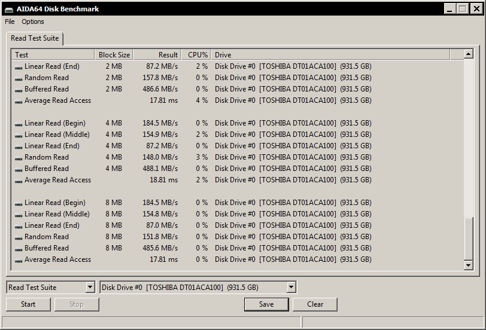Open the Read Test Suite dropdown

click(90, 288)
